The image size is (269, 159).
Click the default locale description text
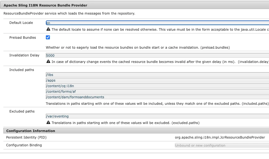160,29
